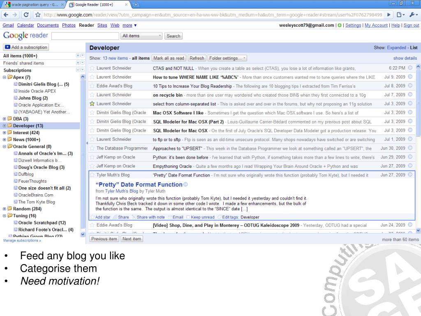Image resolution: width=421 pixels, height=316 pixels.
Task: Click the arrow icon on the Jun 30, 2009 row
Action: point(410,148)
